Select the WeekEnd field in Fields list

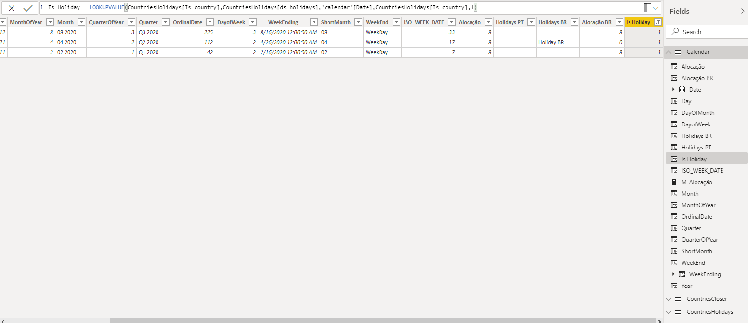[x=693, y=263]
